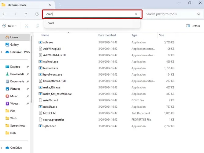Select mke2fs.exe file
Viewport: 204px width, 153px height.
click(x=50, y=107)
